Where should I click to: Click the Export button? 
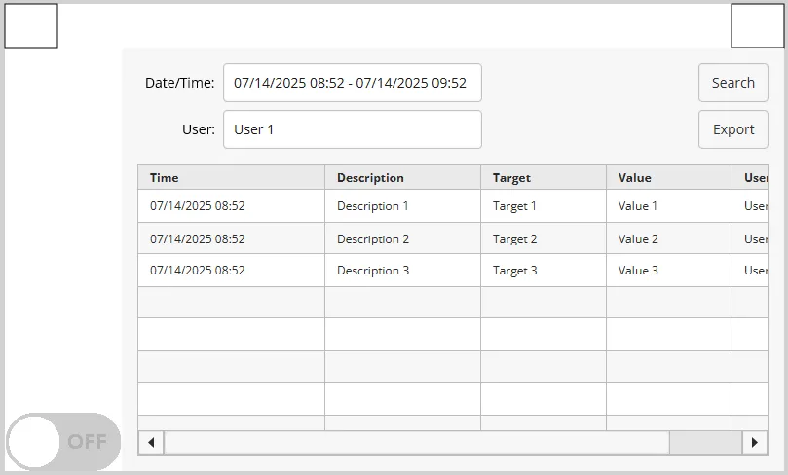[732, 129]
